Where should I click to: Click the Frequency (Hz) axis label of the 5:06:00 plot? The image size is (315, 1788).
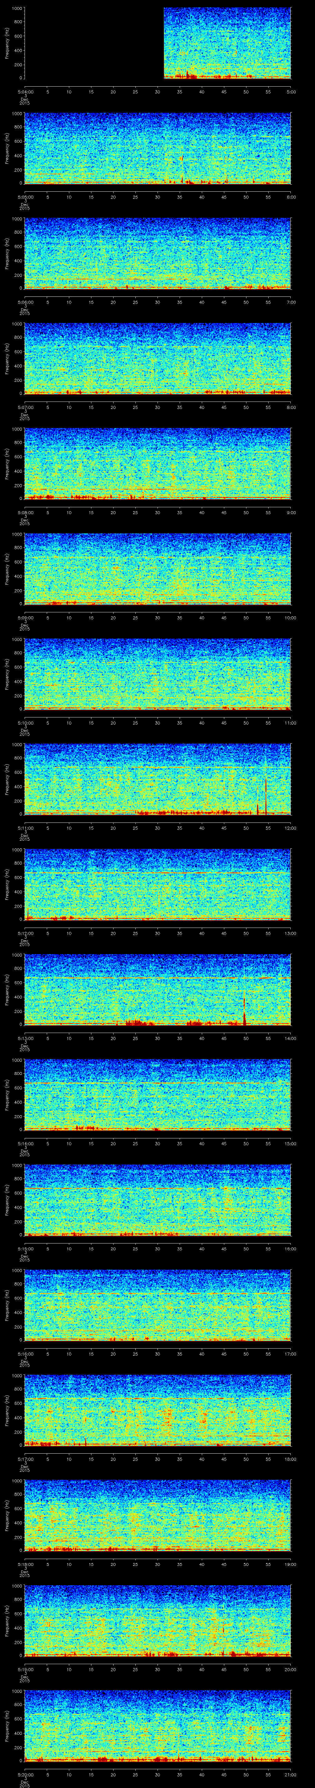[x=7, y=253]
